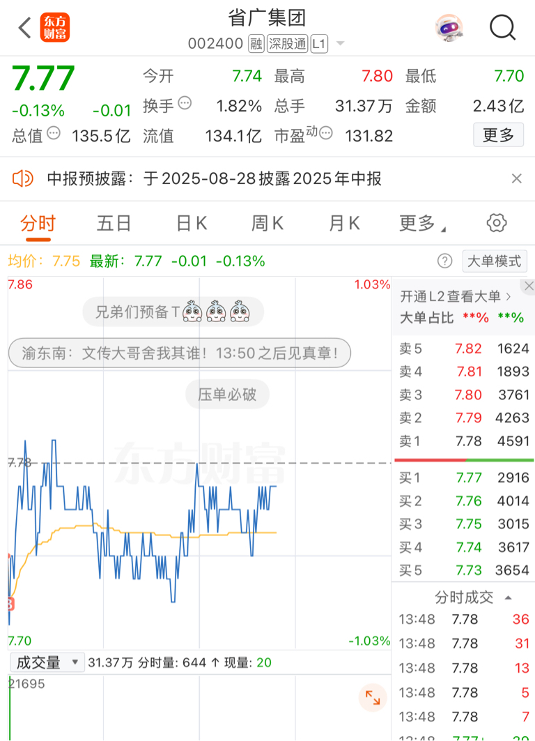
Task: Tap the question mark help icon
Action: pos(445,261)
